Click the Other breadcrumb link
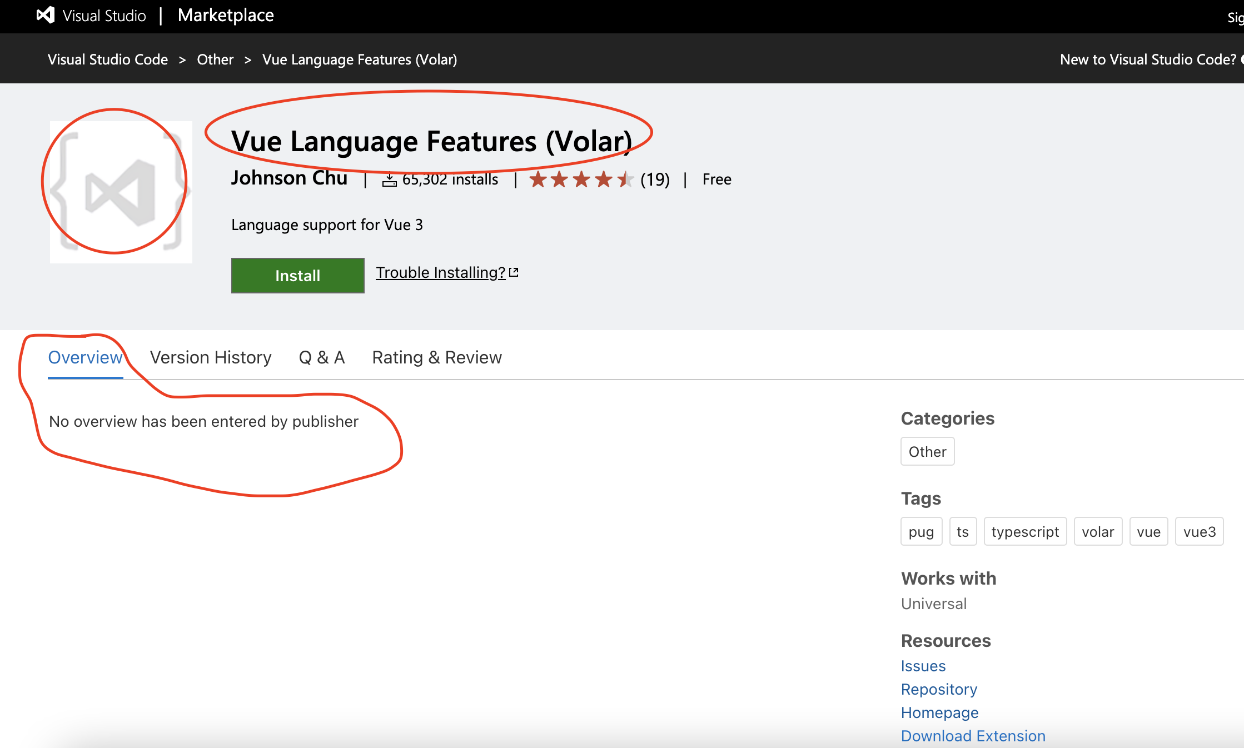Screen dimensions: 1244x748 [215, 59]
